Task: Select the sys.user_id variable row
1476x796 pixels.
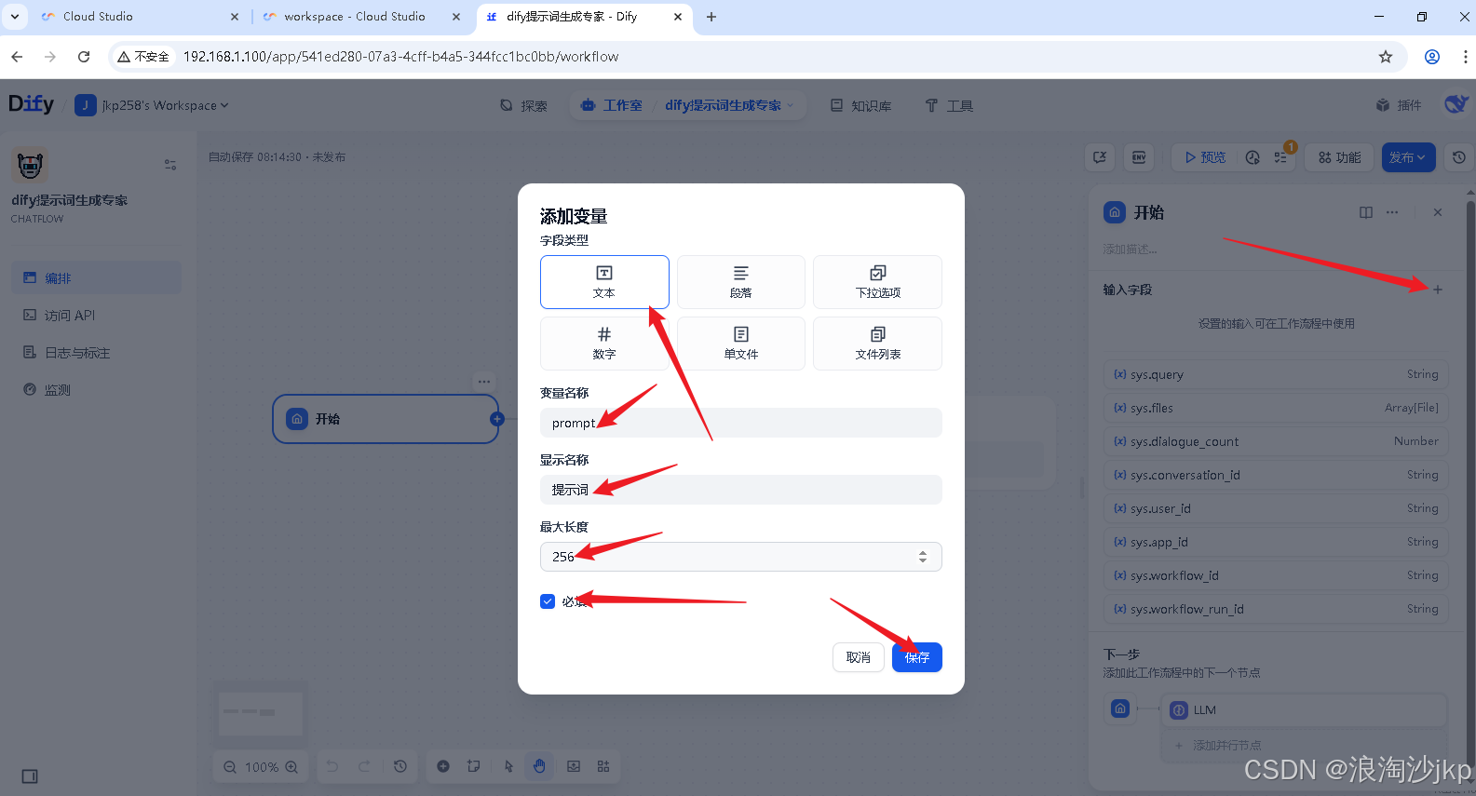Action: click(x=1276, y=508)
